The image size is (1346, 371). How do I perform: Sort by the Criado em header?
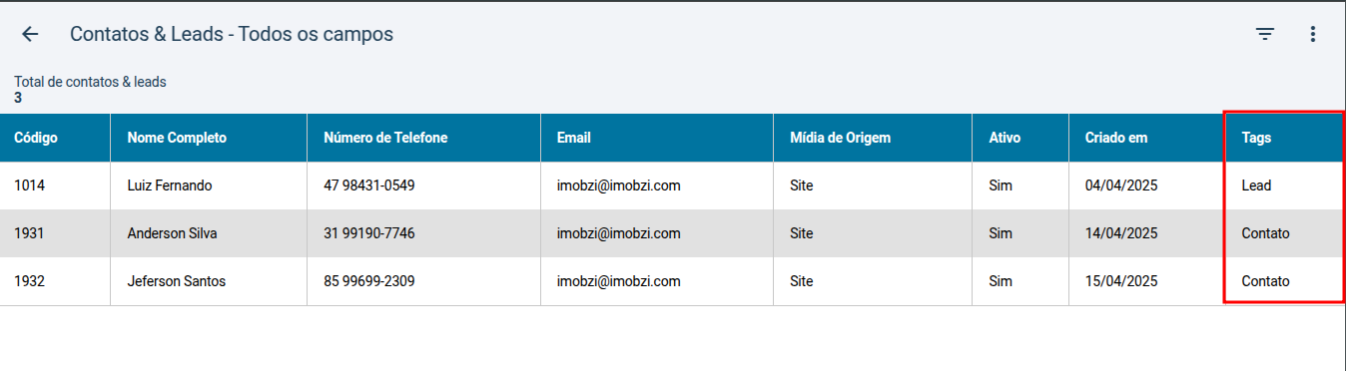pos(1116,138)
